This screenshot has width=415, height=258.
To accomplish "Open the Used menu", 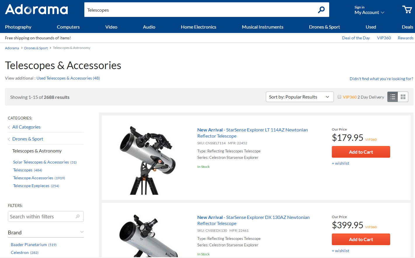I will (371, 27).
